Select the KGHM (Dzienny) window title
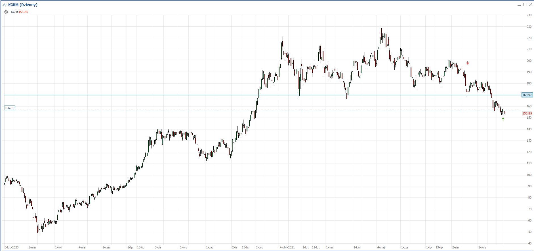 click(23, 5)
